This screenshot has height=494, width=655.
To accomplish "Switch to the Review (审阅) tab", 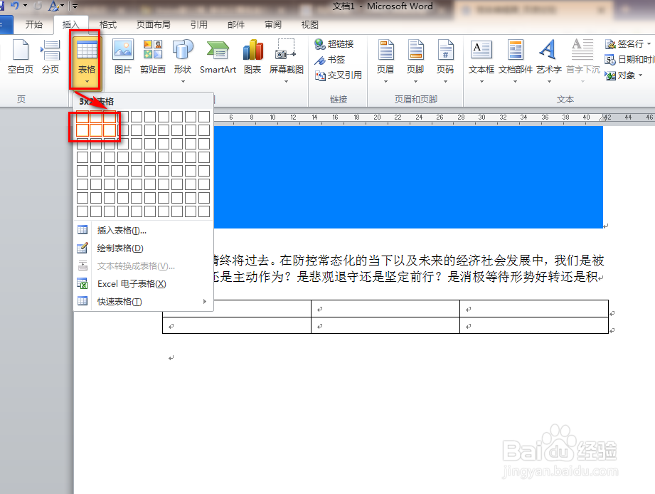I will 273,25.
